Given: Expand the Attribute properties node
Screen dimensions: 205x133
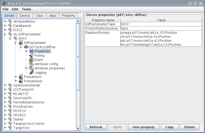Looking at the screenshot, I should tap(26, 68).
